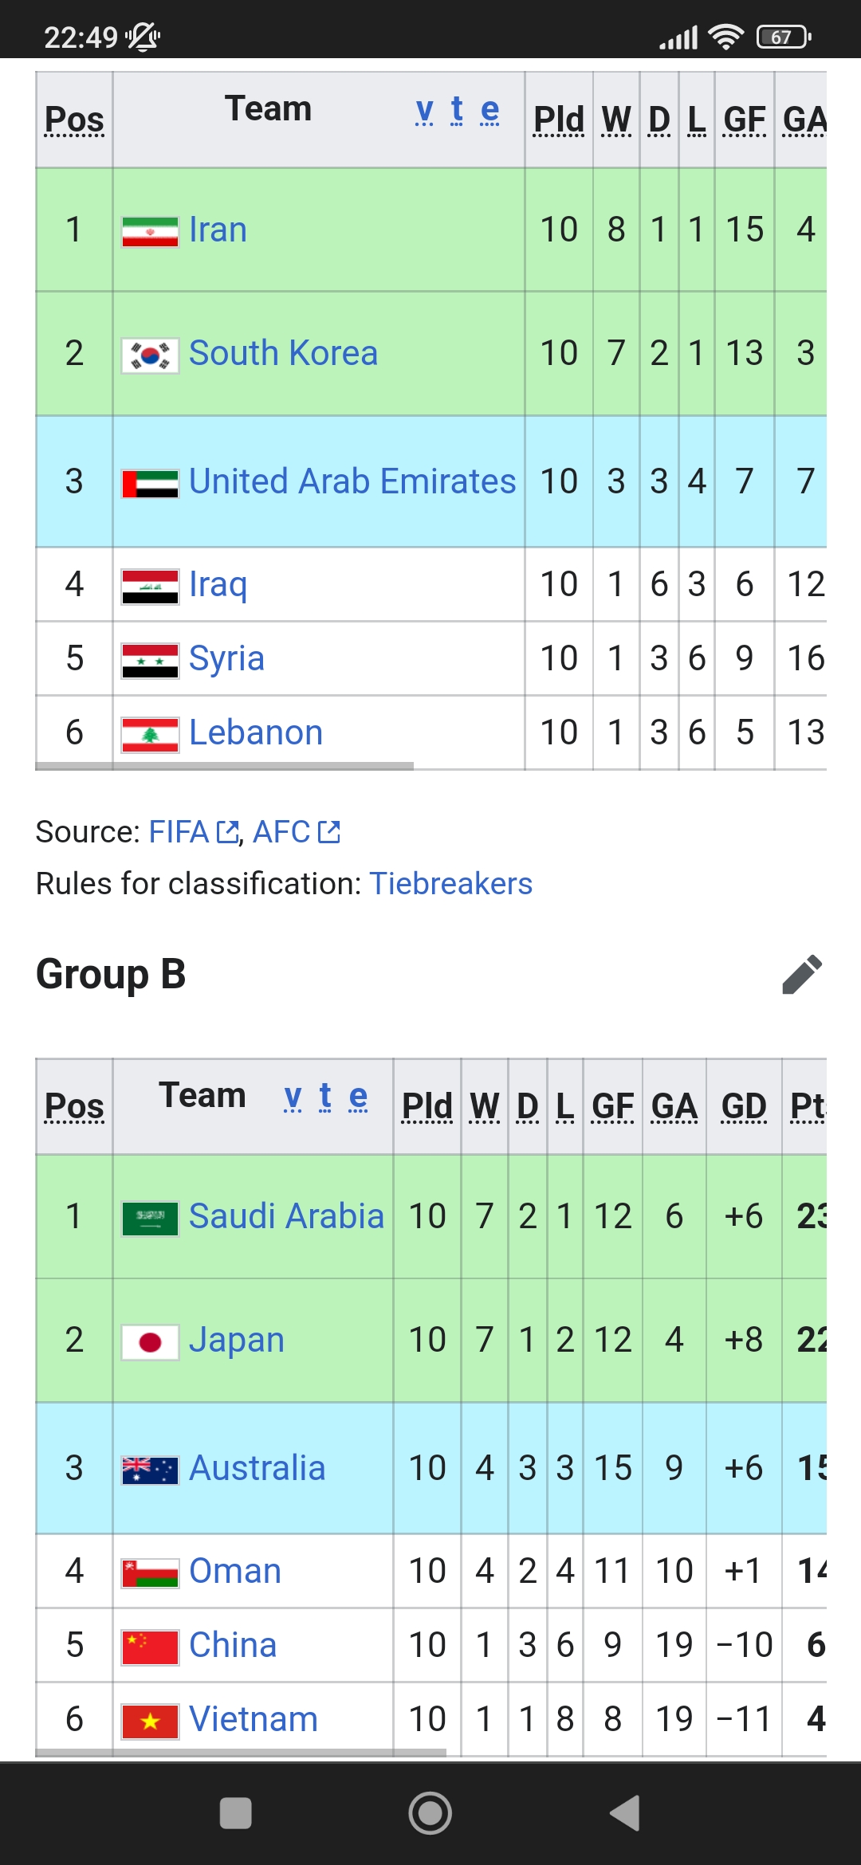Tap the horizontal scrollbar under Vietnam row
The height and width of the screenshot is (1865, 861).
(x=241, y=1753)
